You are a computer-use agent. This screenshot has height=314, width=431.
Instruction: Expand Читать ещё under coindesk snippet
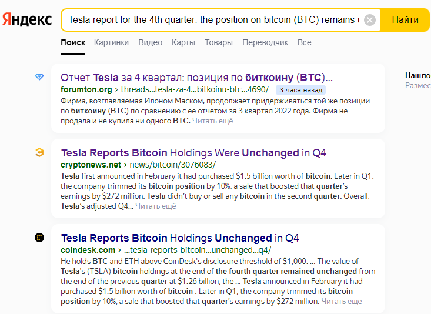coord(342,301)
